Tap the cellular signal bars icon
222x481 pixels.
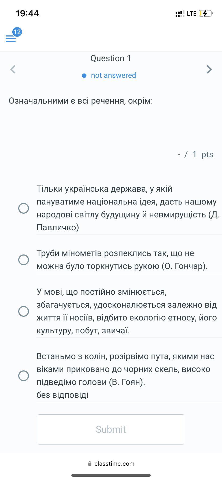[180, 13]
